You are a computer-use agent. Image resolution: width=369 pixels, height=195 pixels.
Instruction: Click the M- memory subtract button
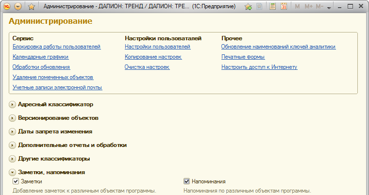pyautogui.click(x=319, y=7)
